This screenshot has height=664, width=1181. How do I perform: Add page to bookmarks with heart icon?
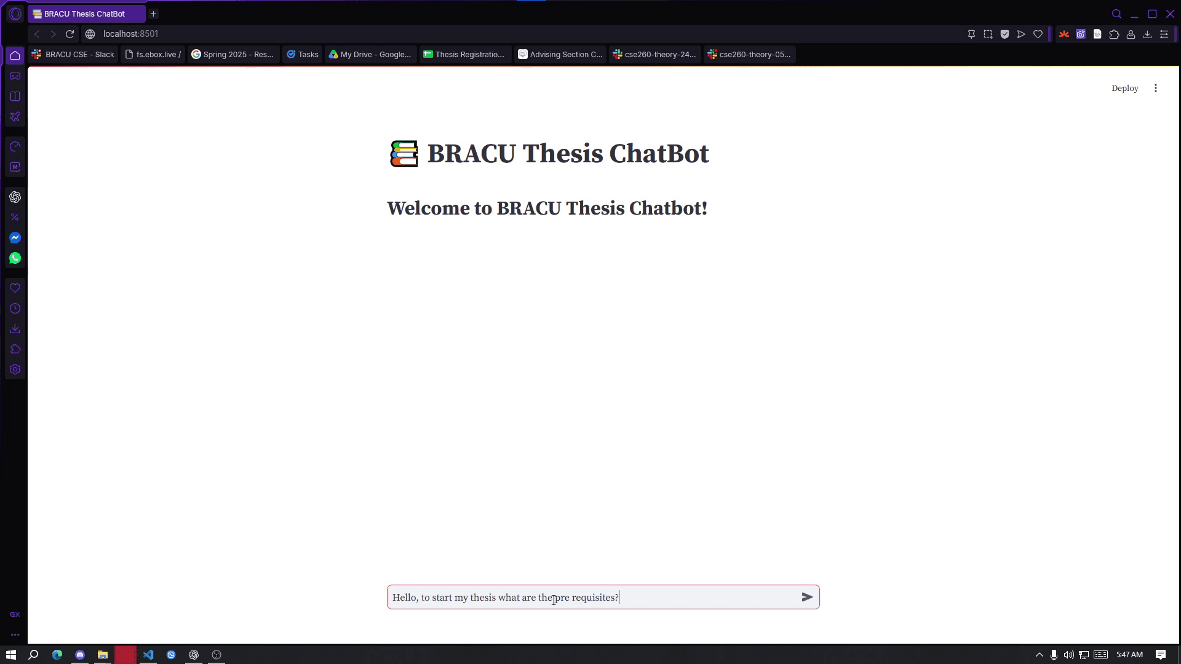(x=1038, y=34)
